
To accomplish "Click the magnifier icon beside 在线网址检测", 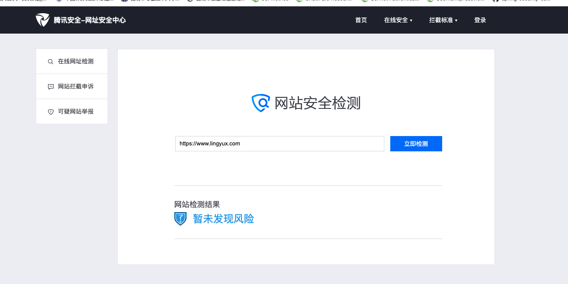I will pyautogui.click(x=51, y=62).
